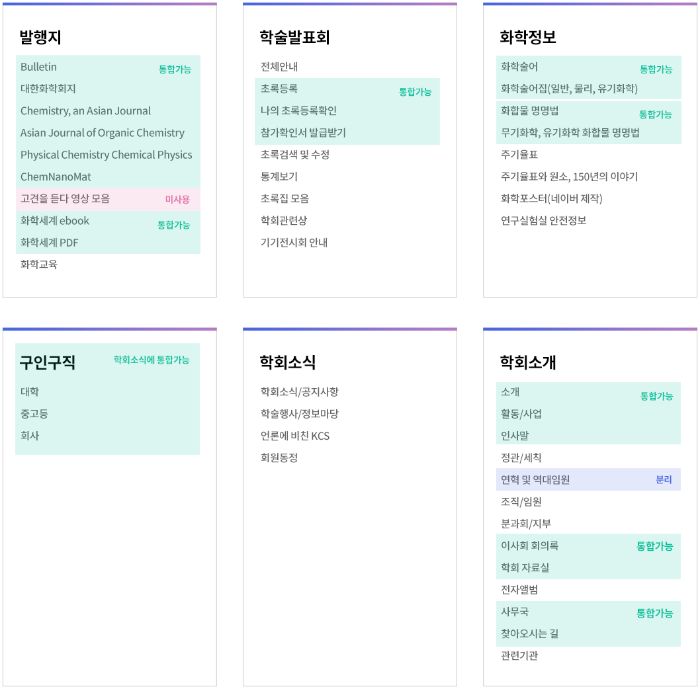
Task: Click the 구인구직 section heading
Action: 48,362
